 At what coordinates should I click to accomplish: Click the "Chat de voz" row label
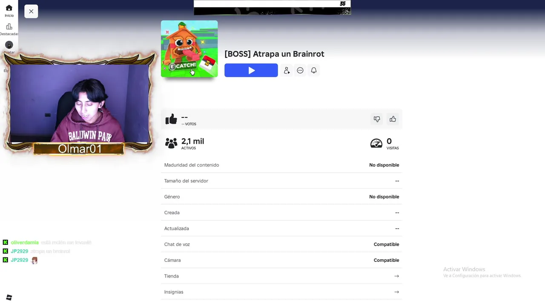click(x=177, y=244)
